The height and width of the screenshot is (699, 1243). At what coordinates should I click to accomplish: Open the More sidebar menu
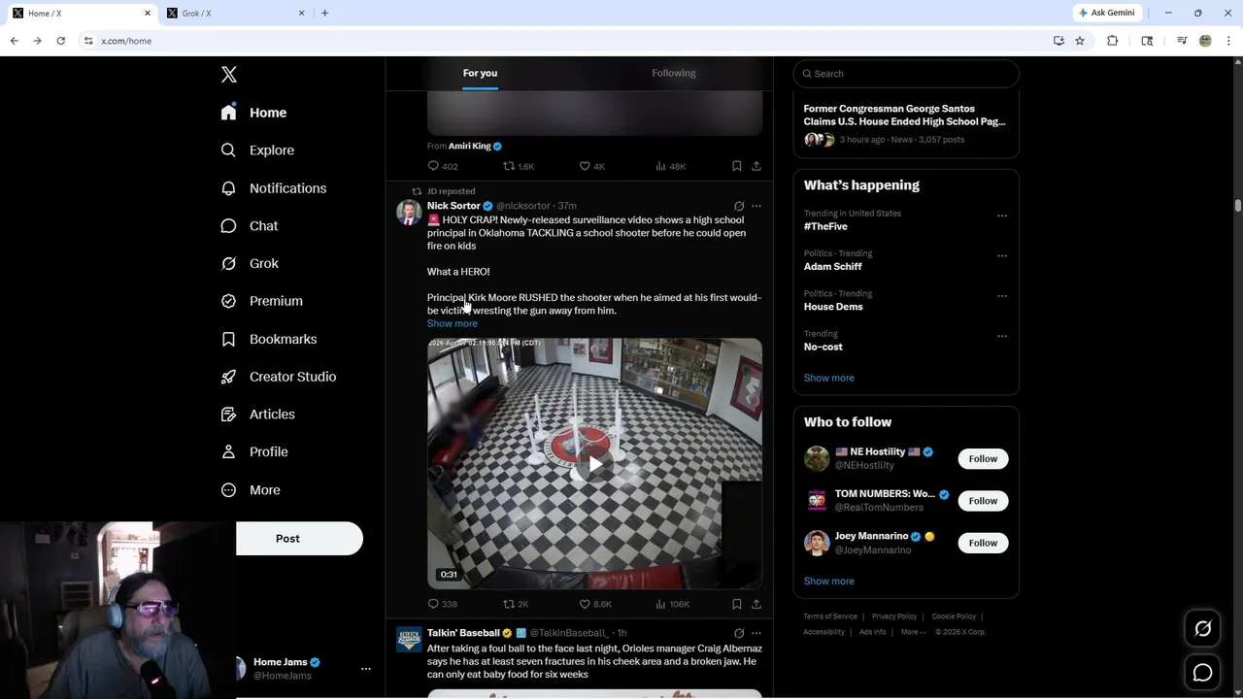[x=251, y=490]
